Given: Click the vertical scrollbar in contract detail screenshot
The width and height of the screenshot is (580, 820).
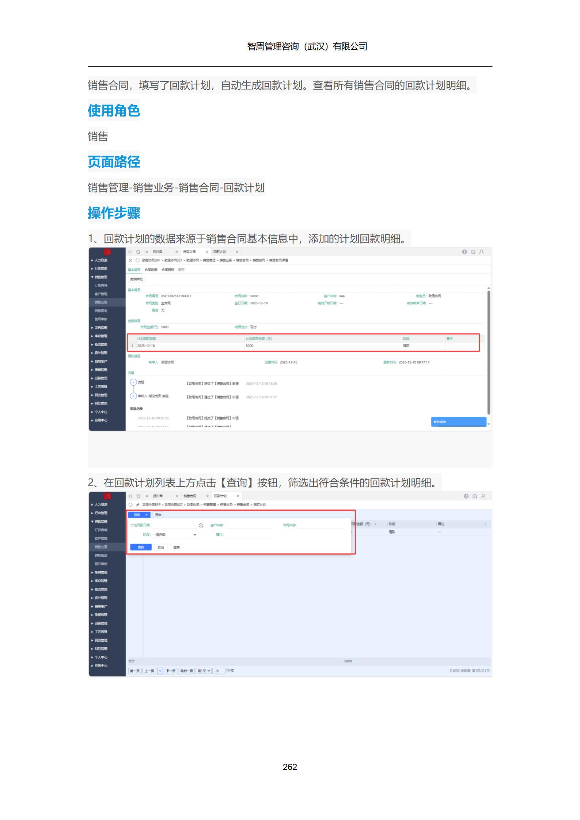Looking at the screenshot, I should (489, 352).
